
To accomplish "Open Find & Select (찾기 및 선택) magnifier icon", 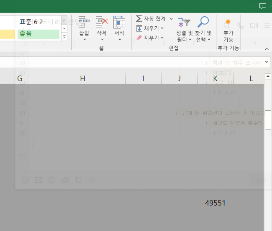I will (x=203, y=22).
